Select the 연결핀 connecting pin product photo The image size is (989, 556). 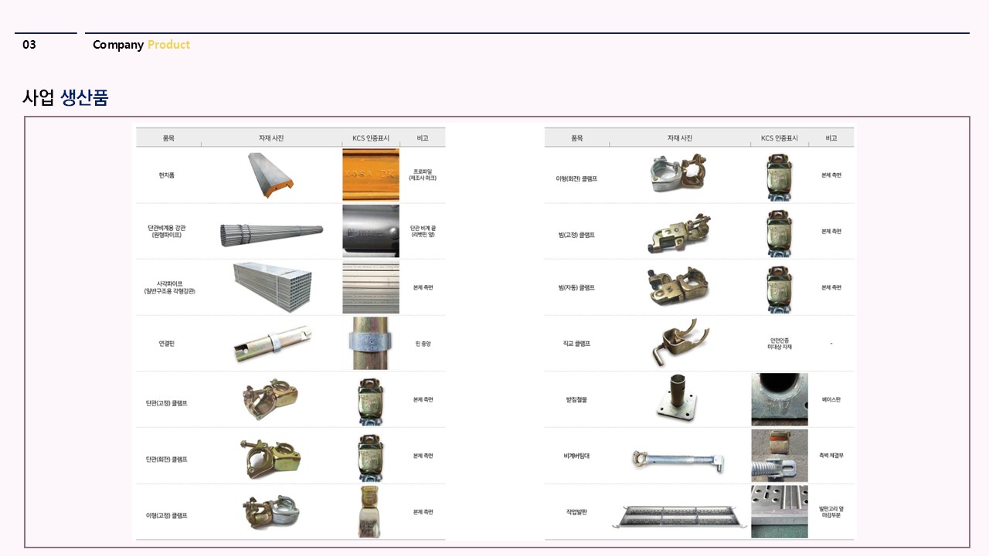272,344
